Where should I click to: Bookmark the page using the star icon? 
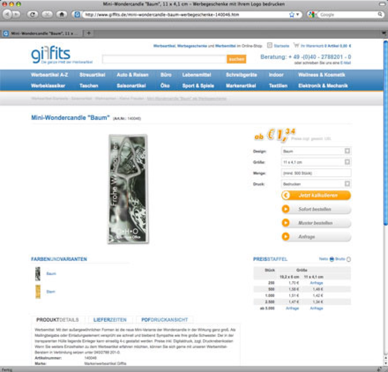point(292,15)
